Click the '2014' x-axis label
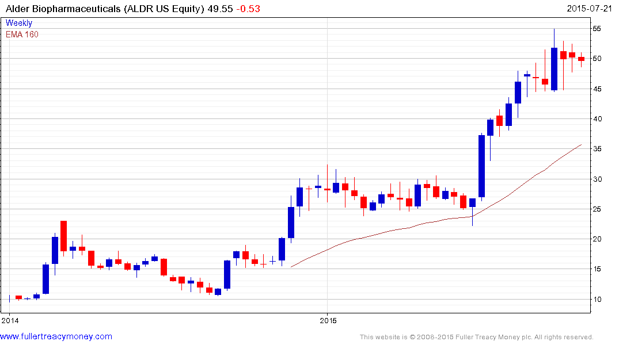619x345 pixels. [10, 320]
